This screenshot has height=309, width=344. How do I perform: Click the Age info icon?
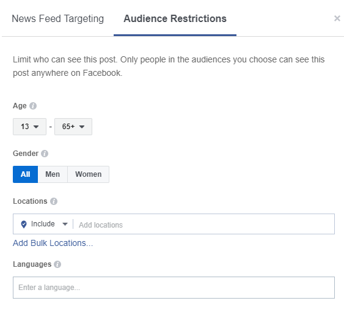[x=33, y=106]
